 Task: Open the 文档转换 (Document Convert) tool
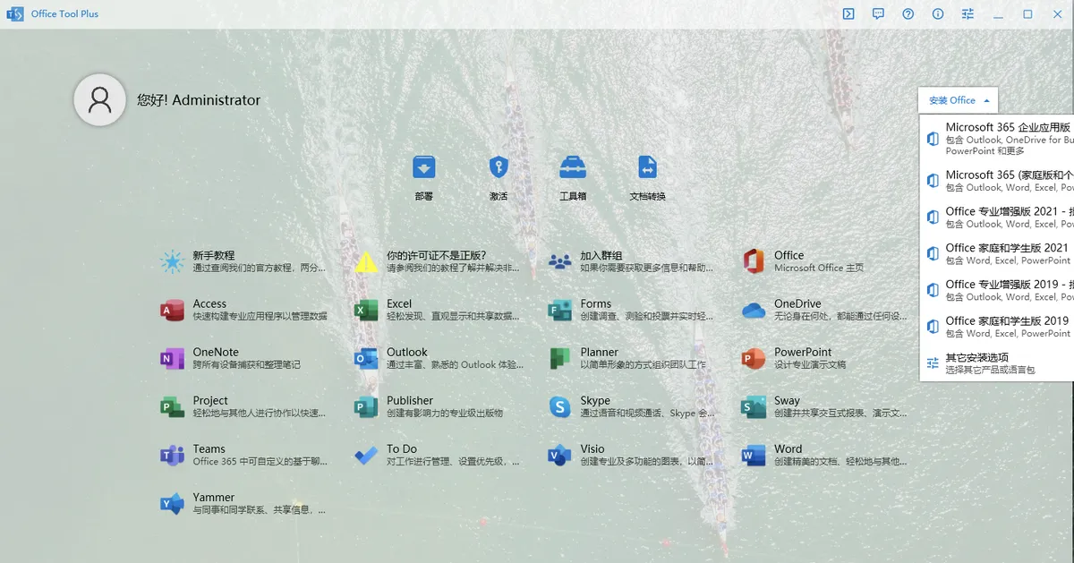click(x=648, y=176)
